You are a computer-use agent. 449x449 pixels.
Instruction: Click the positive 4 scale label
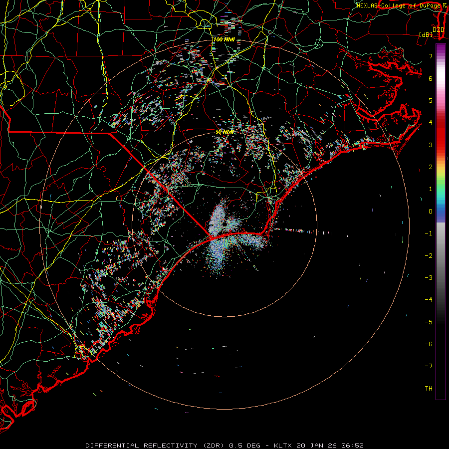click(x=431, y=123)
